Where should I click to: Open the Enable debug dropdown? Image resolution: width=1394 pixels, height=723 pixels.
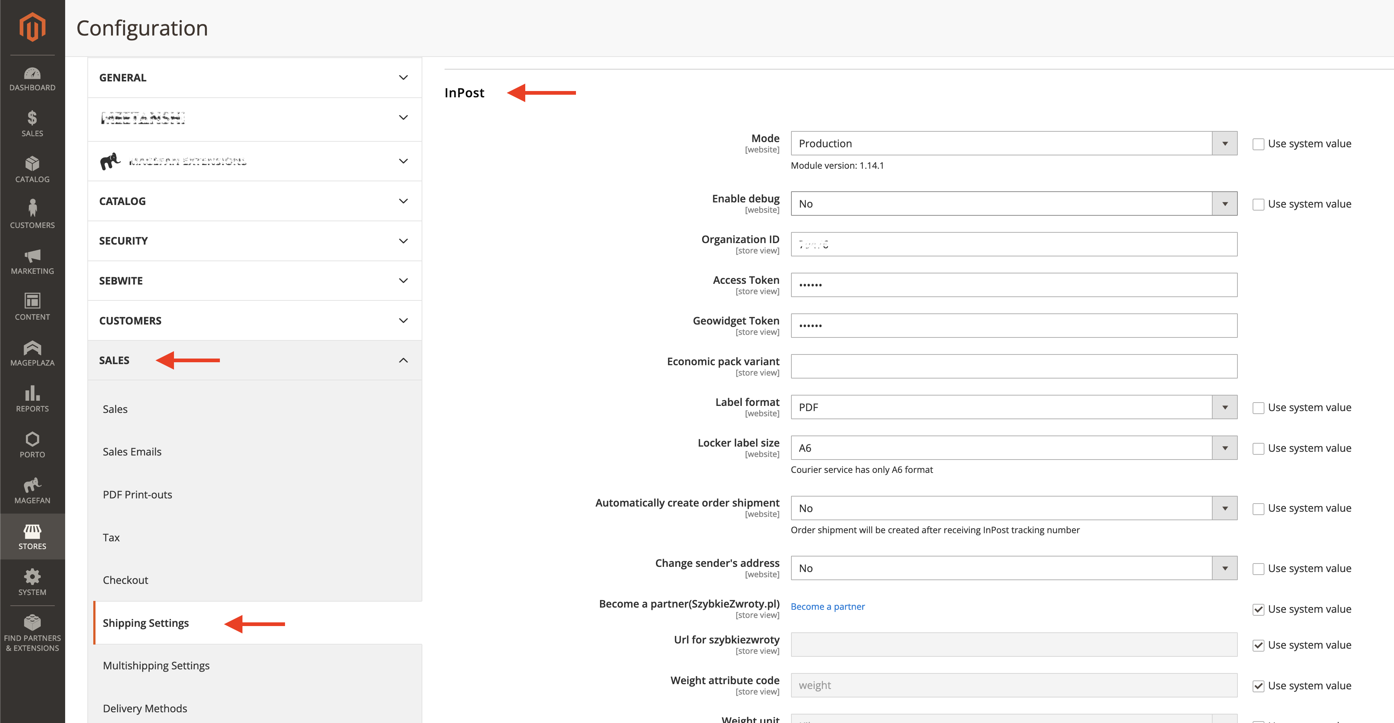(x=1013, y=204)
